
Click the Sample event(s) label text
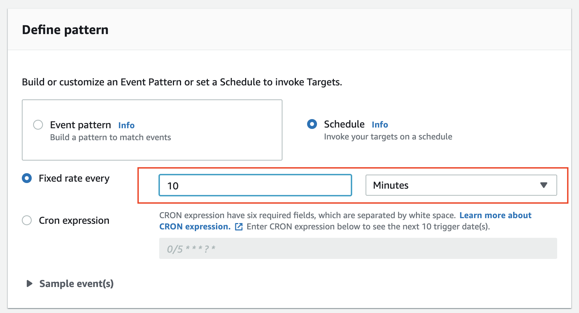point(76,283)
